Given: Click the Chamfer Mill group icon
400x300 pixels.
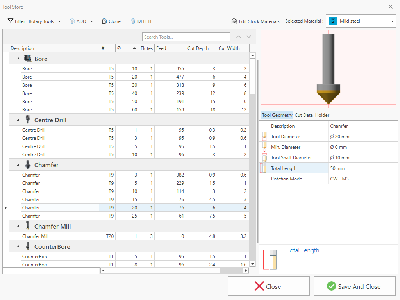Looking at the screenshot, I should (x=27, y=226).
